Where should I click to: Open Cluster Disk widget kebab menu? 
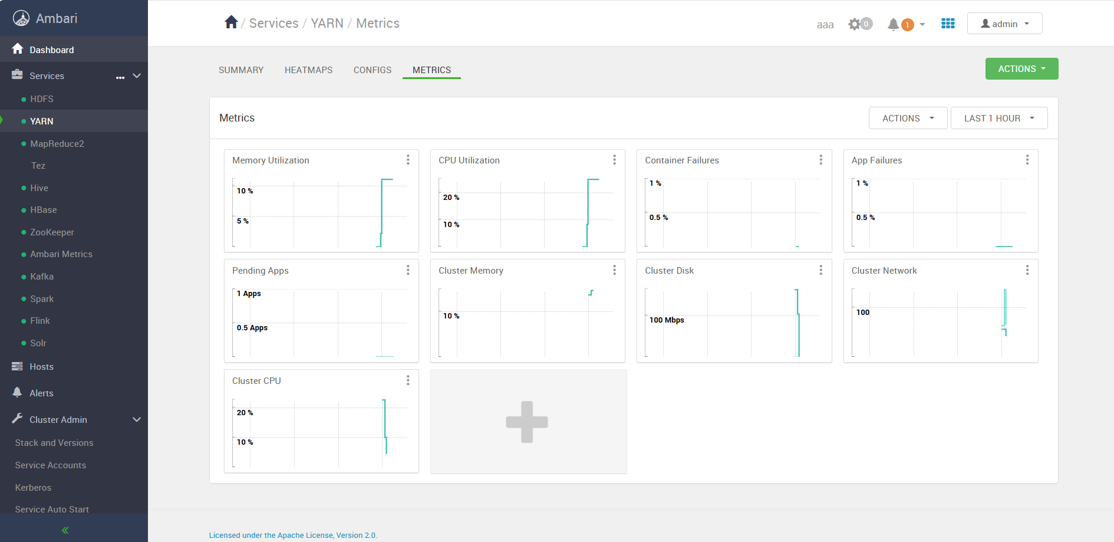(x=820, y=270)
